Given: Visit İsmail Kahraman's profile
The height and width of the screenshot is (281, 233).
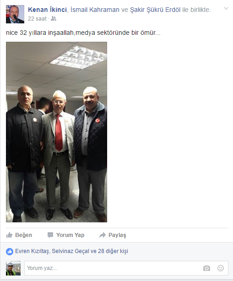Looking at the screenshot, I should tap(95, 10).
